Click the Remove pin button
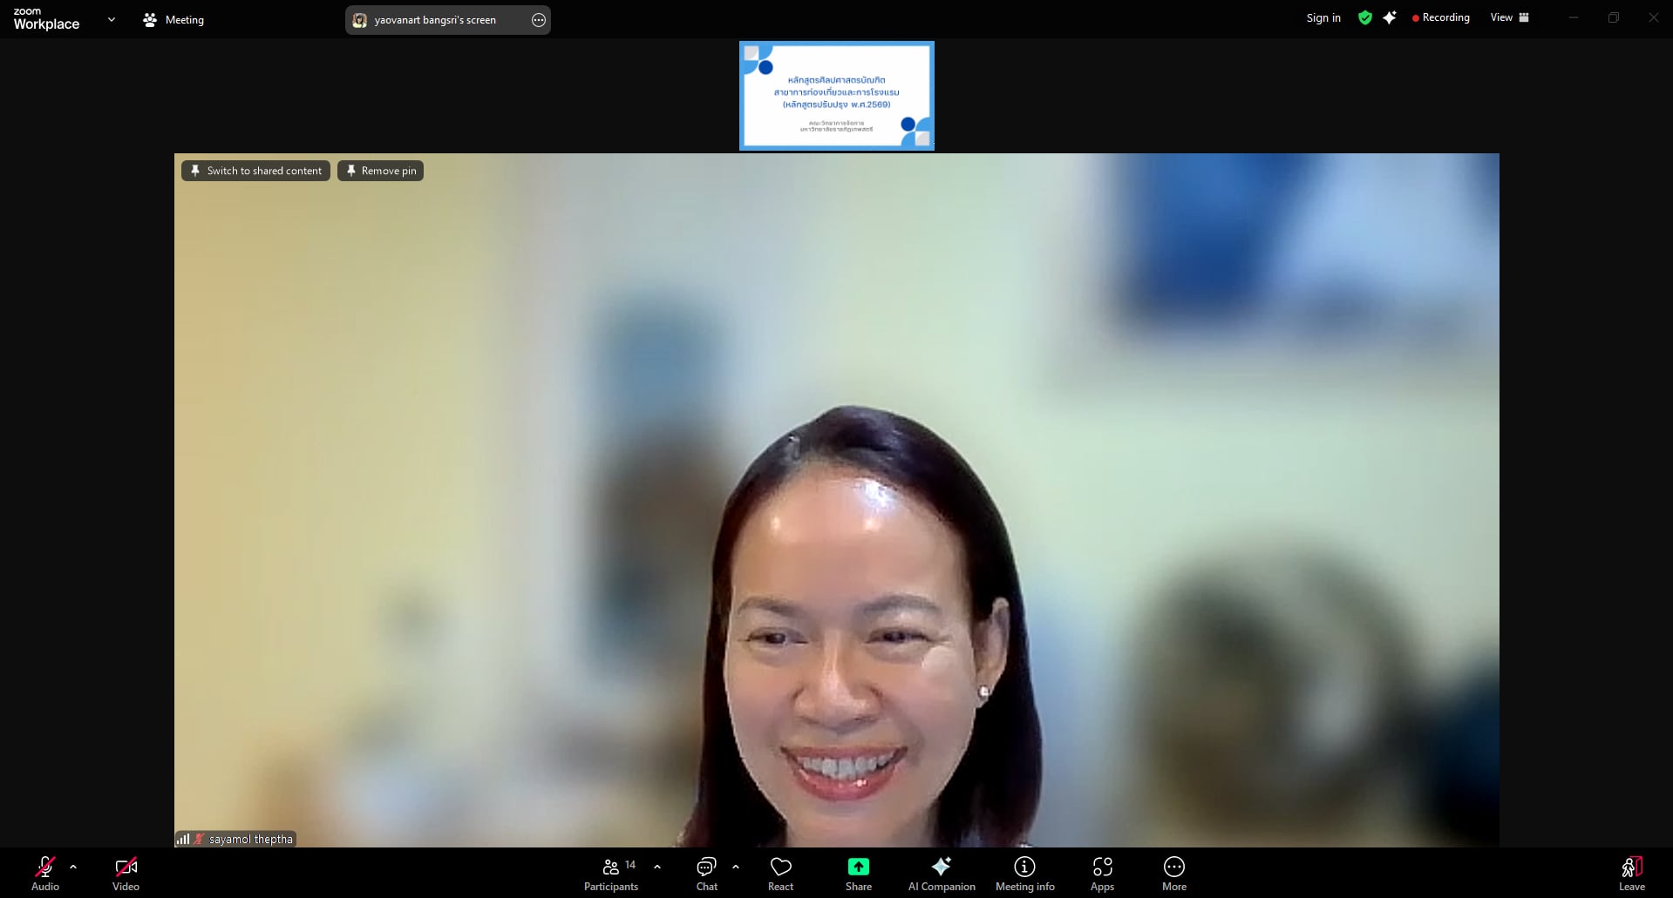The width and height of the screenshot is (1673, 898). (x=380, y=171)
